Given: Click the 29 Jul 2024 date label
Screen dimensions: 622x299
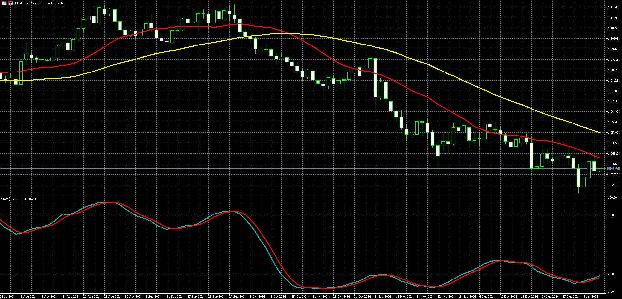Looking at the screenshot, I should [x=8, y=296].
